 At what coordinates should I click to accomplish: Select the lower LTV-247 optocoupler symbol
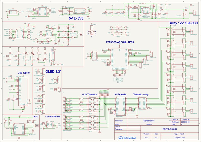pyautogui.click(x=92, y=123)
